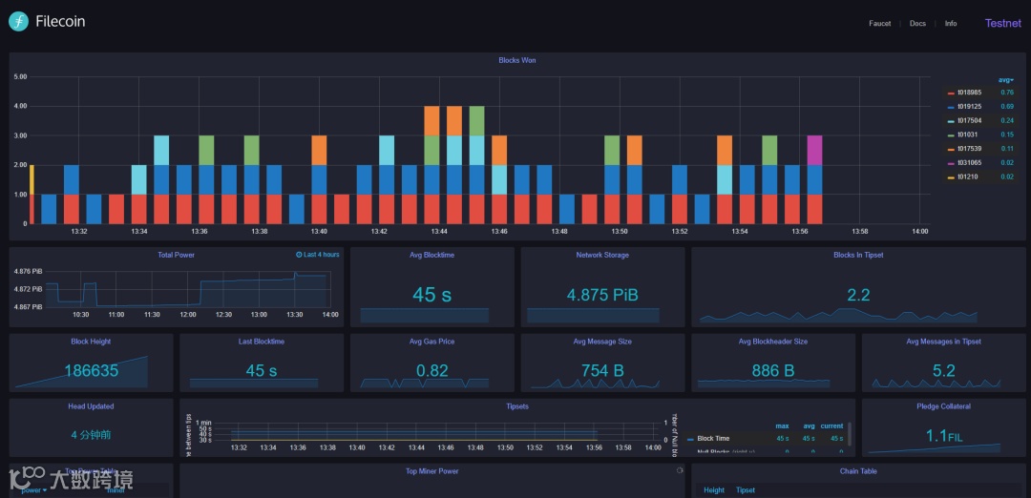Toggle the Block Time series in Tipsets legend

[x=713, y=438]
